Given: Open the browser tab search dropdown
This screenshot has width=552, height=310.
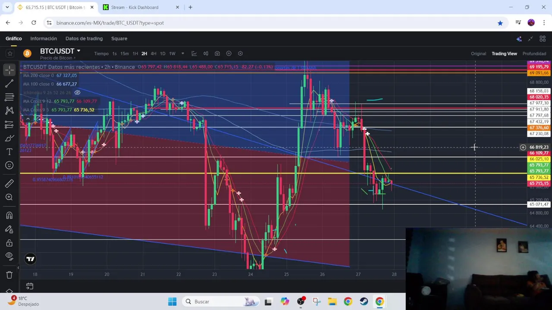Looking at the screenshot, I should [x=7, y=7].
